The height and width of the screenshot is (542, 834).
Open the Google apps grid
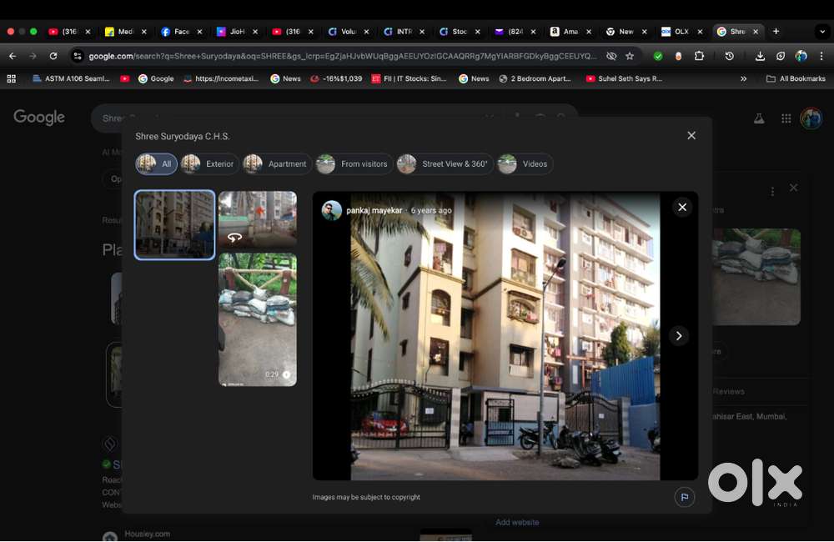click(786, 118)
